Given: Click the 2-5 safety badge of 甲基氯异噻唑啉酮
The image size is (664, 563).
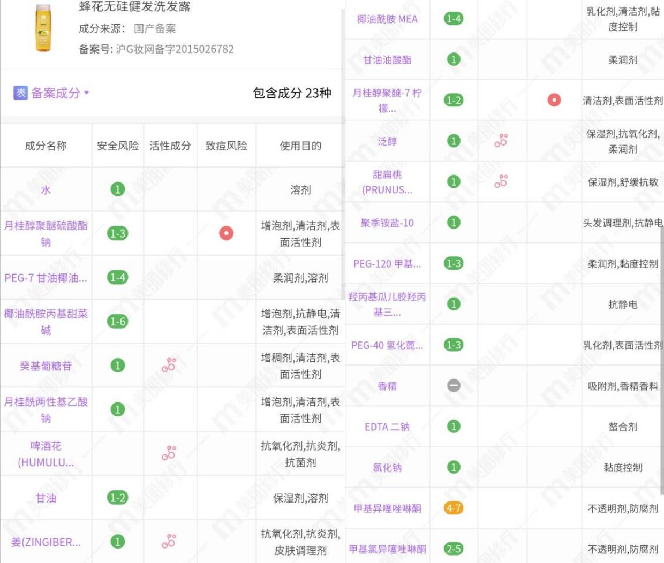Looking at the screenshot, I should [452, 549].
